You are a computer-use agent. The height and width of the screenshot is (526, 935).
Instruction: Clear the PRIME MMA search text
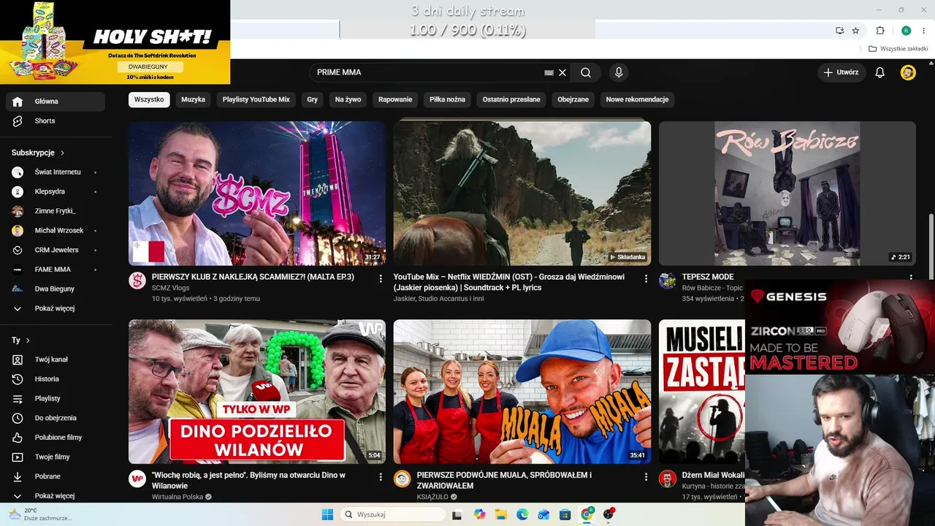tap(562, 72)
